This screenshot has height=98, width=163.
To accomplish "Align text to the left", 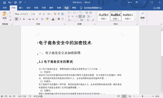I will pos(69,16).
